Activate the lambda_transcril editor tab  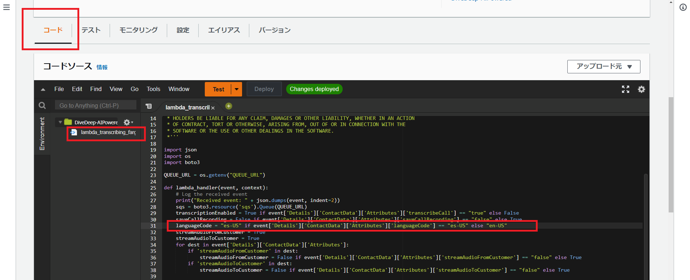click(187, 107)
